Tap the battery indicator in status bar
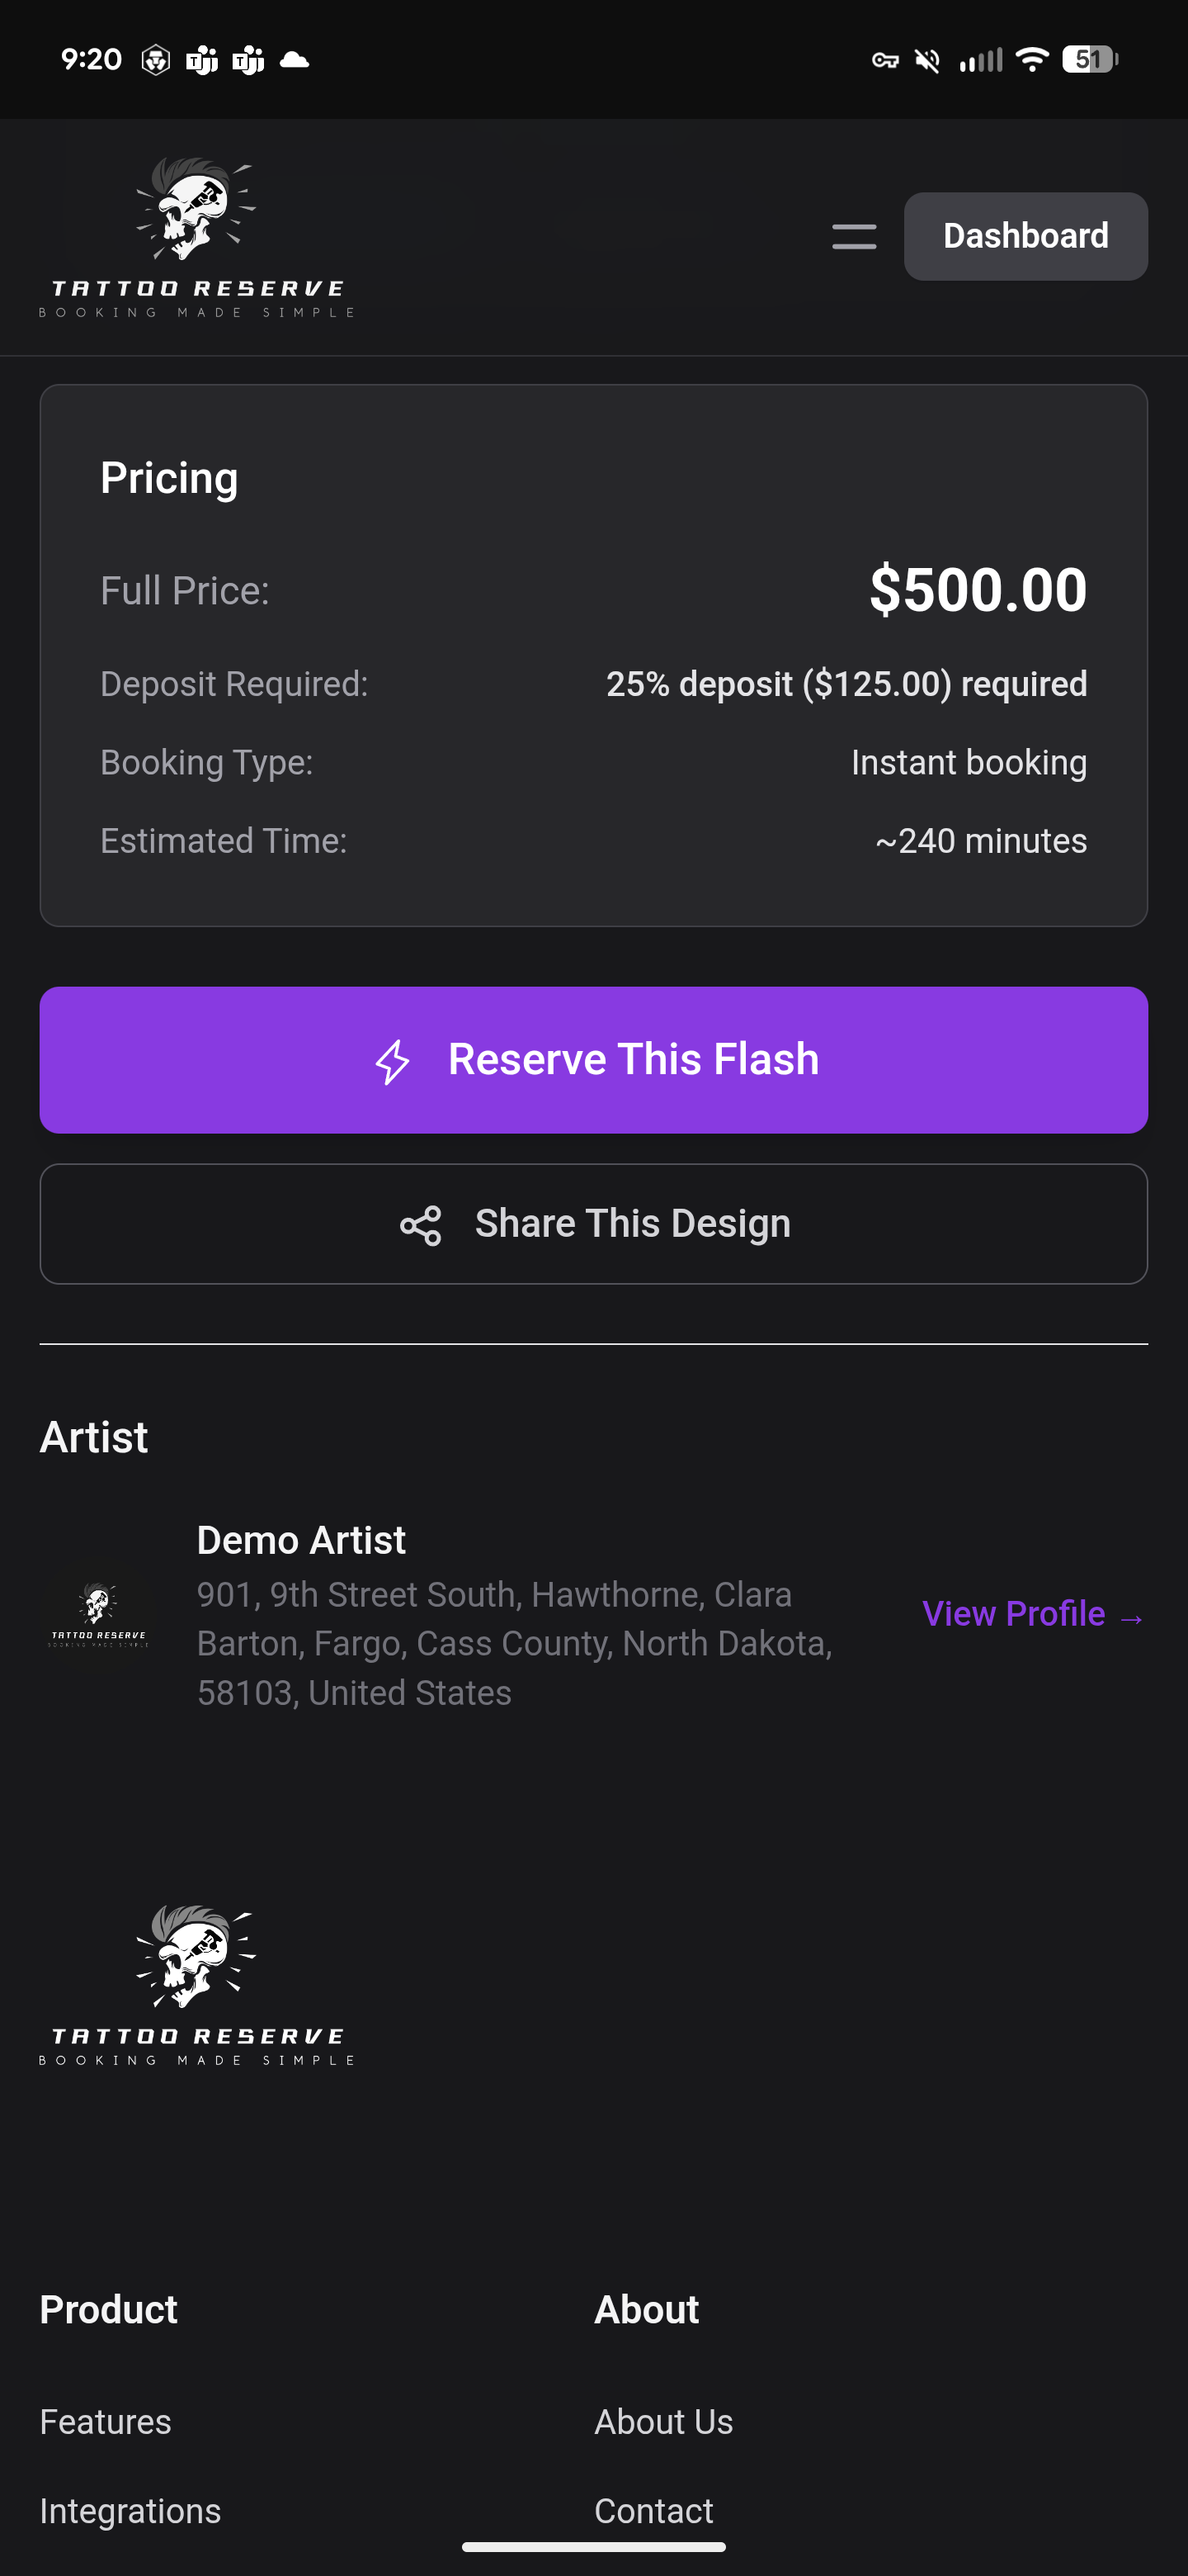The height and width of the screenshot is (2576, 1188). [x=1088, y=60]
